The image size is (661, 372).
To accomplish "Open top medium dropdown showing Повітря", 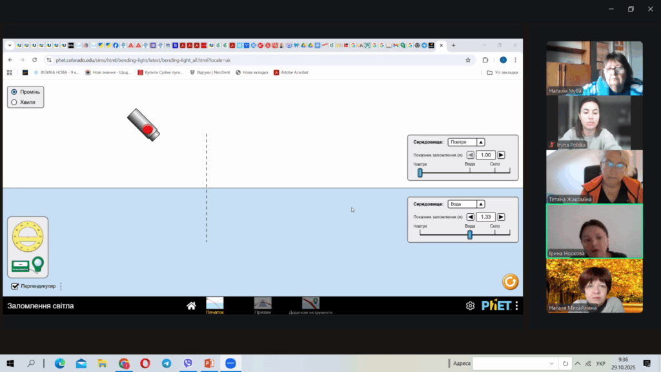I will (466, 142).
